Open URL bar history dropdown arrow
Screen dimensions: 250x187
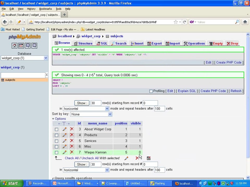(x=180, y=22)
